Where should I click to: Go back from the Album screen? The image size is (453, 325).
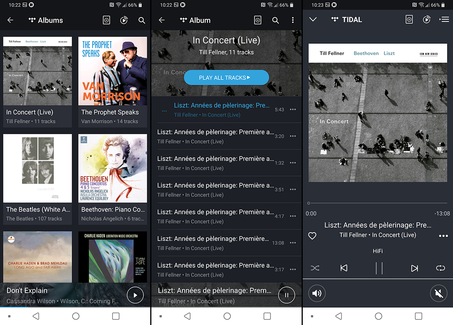point(162,20)
